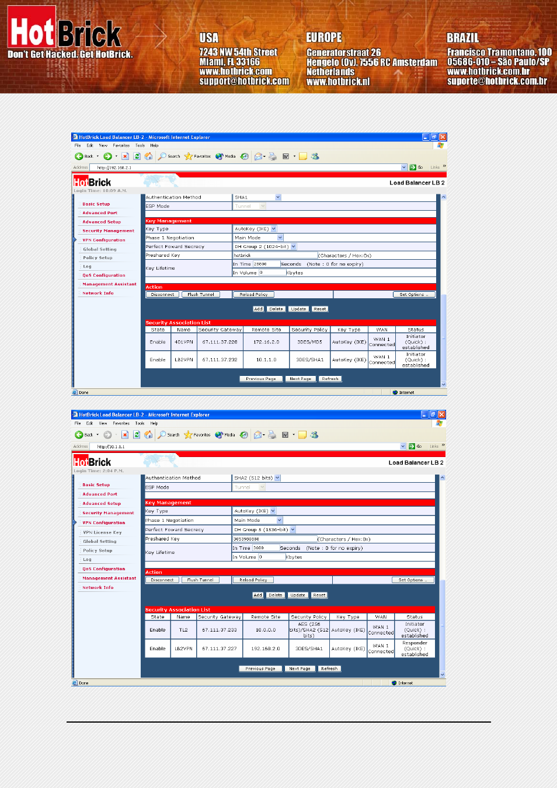Click the Refresh icon in the 10.1.1.1 browser window

point(137,435)
